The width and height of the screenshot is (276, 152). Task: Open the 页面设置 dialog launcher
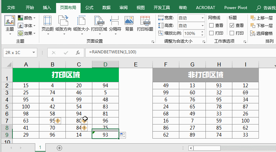(x=153, y=42)
